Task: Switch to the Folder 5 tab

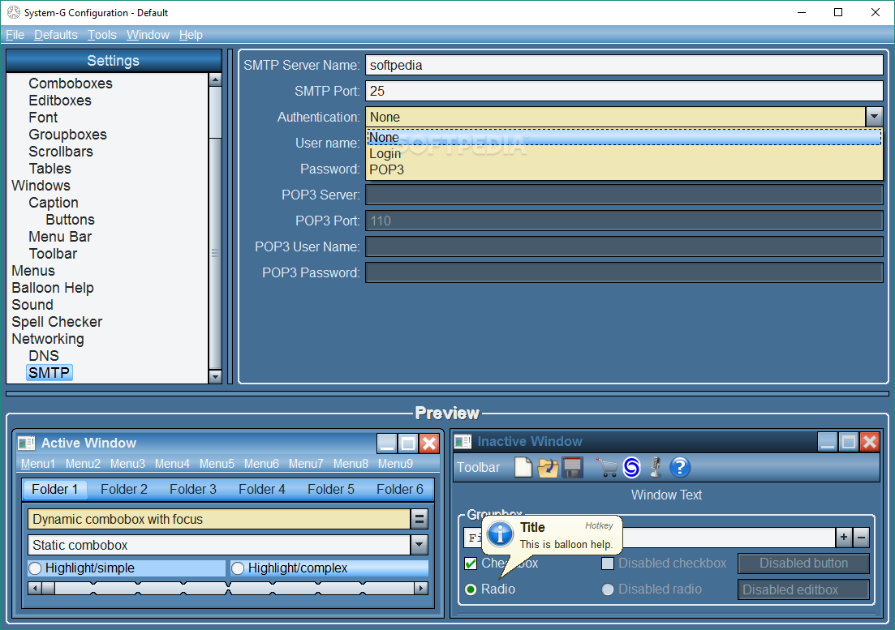Action: point(331,489)
